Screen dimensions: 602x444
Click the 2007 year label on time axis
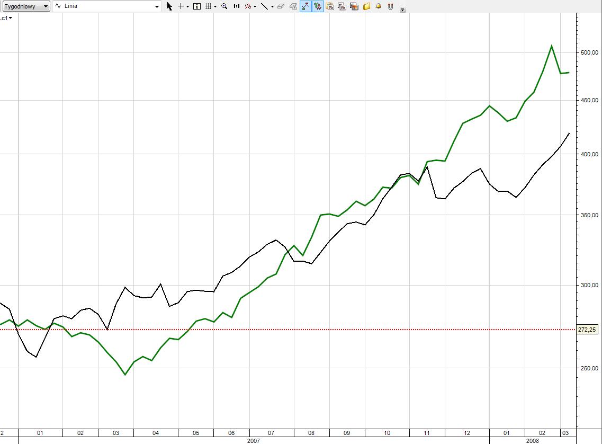click(254, 440)
